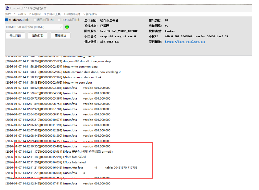Screen dimensions: 259x190
Task: Click the 停止打印 button
Action: click(x=15, y=36)
